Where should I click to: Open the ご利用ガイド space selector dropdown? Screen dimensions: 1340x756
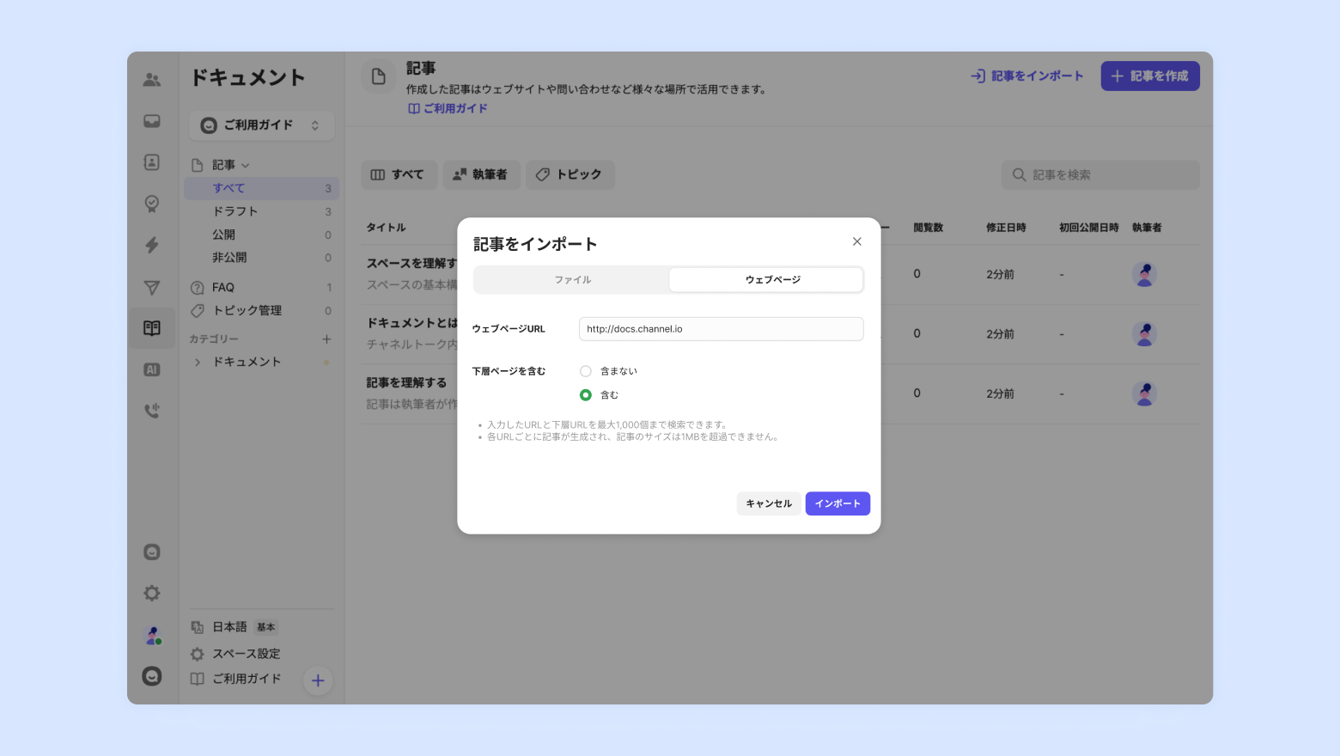(262, 125)
